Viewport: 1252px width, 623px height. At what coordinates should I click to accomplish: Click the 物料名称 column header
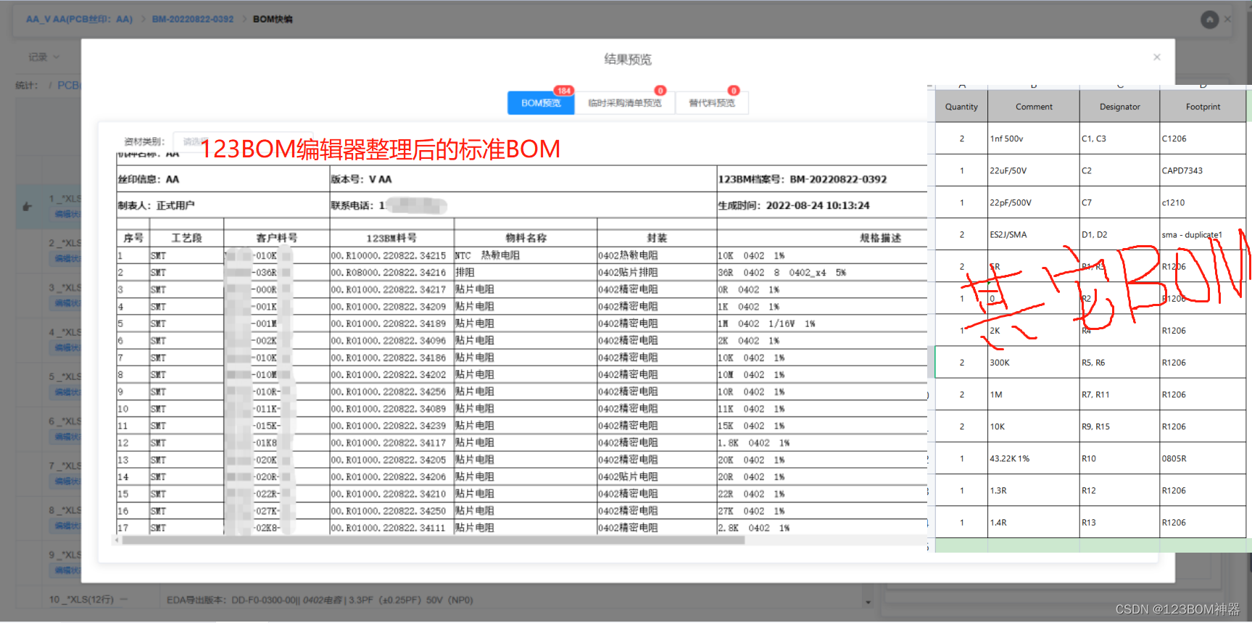(526, 238)
